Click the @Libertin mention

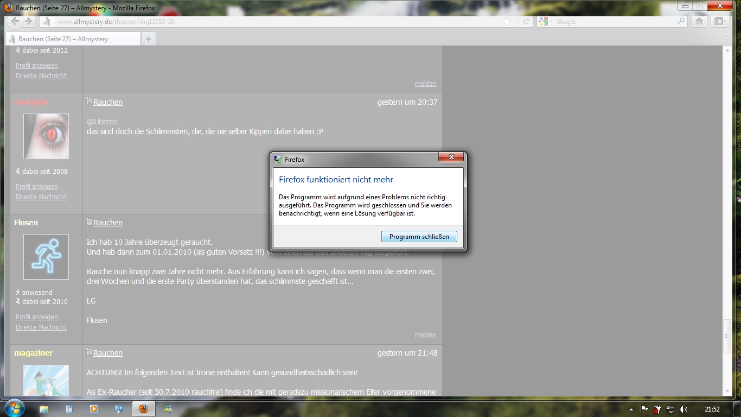(102, 122)
